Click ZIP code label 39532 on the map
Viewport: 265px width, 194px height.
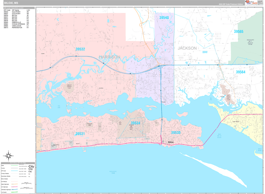tap(80, 49)
